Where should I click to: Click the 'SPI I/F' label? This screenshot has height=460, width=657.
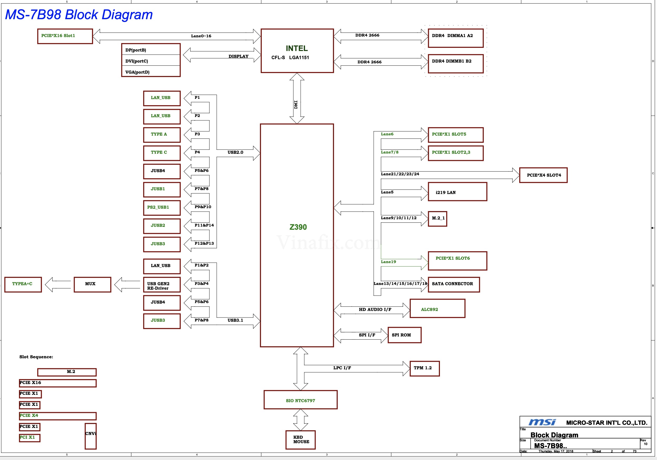tap(367, 335)
